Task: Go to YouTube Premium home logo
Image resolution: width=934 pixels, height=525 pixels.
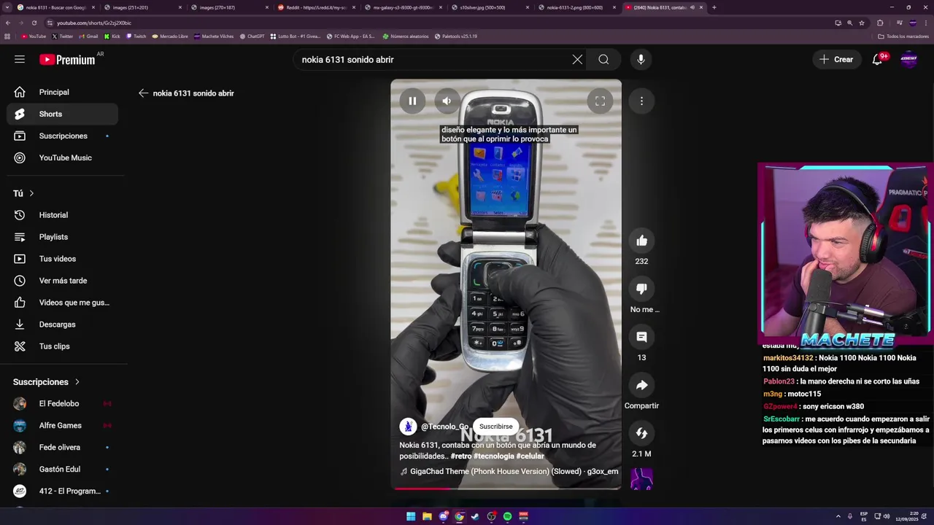Action: tap(67, 60)
